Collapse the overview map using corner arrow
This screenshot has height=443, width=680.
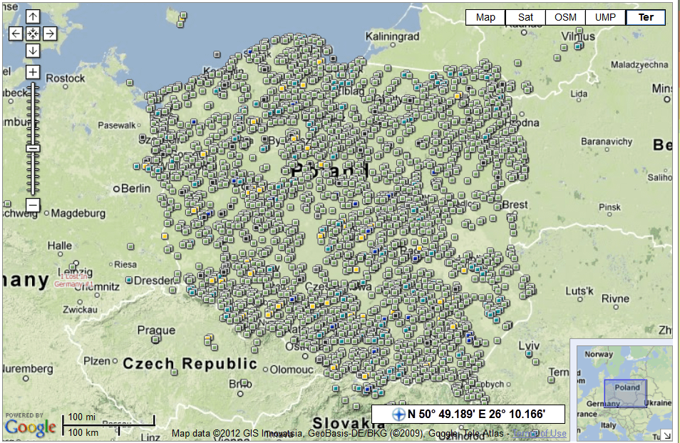click(x=666, y=435)
